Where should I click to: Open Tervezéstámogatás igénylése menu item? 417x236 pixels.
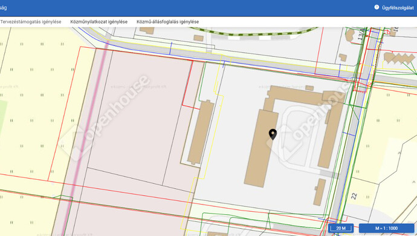[x=31, y=22]
